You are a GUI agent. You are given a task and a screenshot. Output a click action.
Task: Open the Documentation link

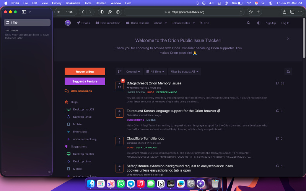108,23
